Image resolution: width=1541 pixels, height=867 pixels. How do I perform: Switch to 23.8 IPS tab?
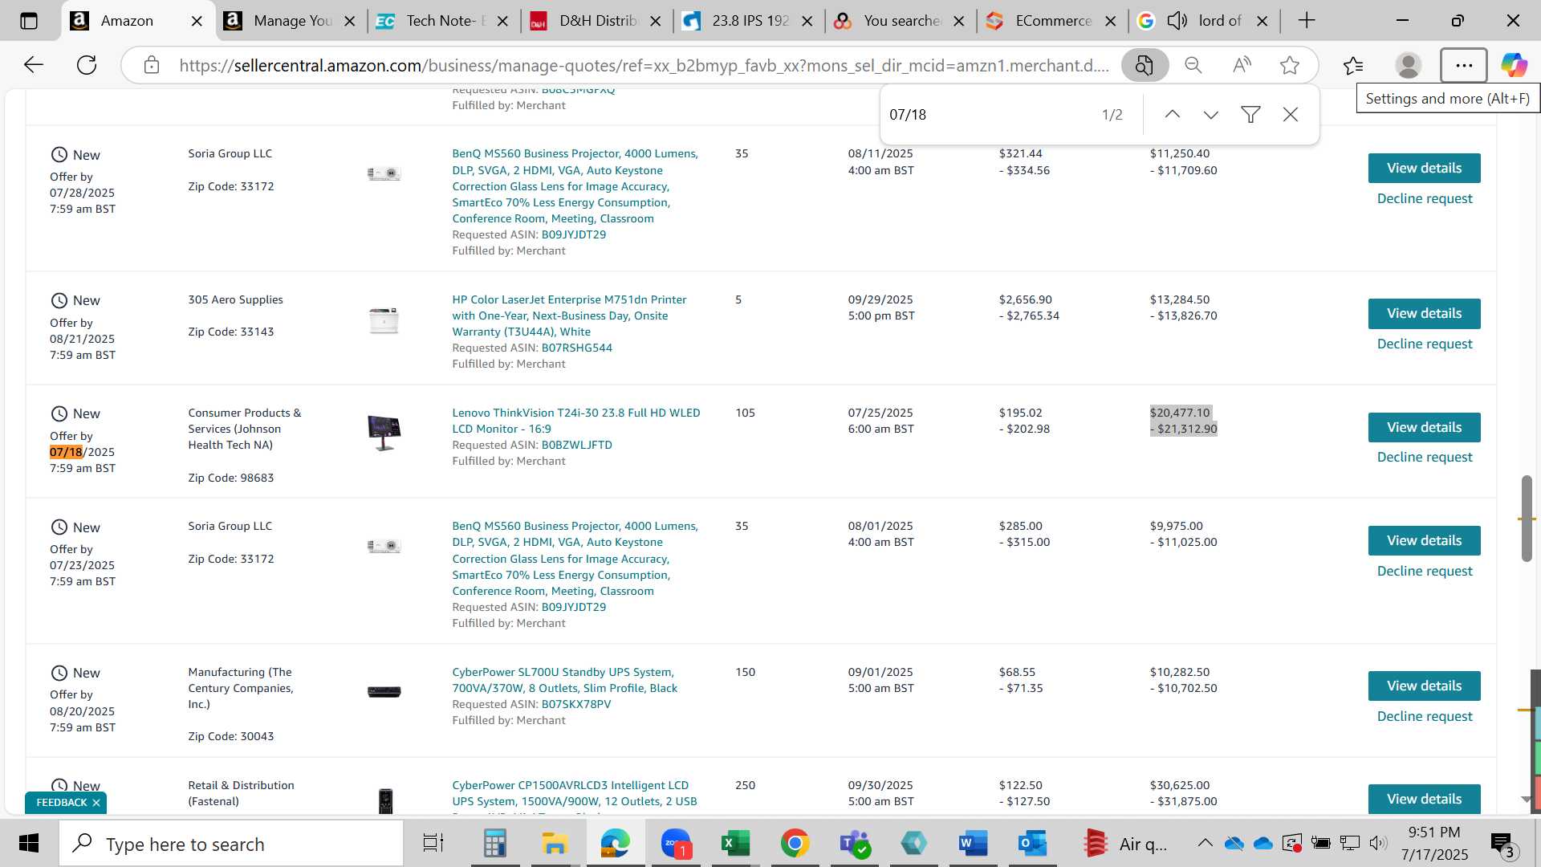coord(749,21)
